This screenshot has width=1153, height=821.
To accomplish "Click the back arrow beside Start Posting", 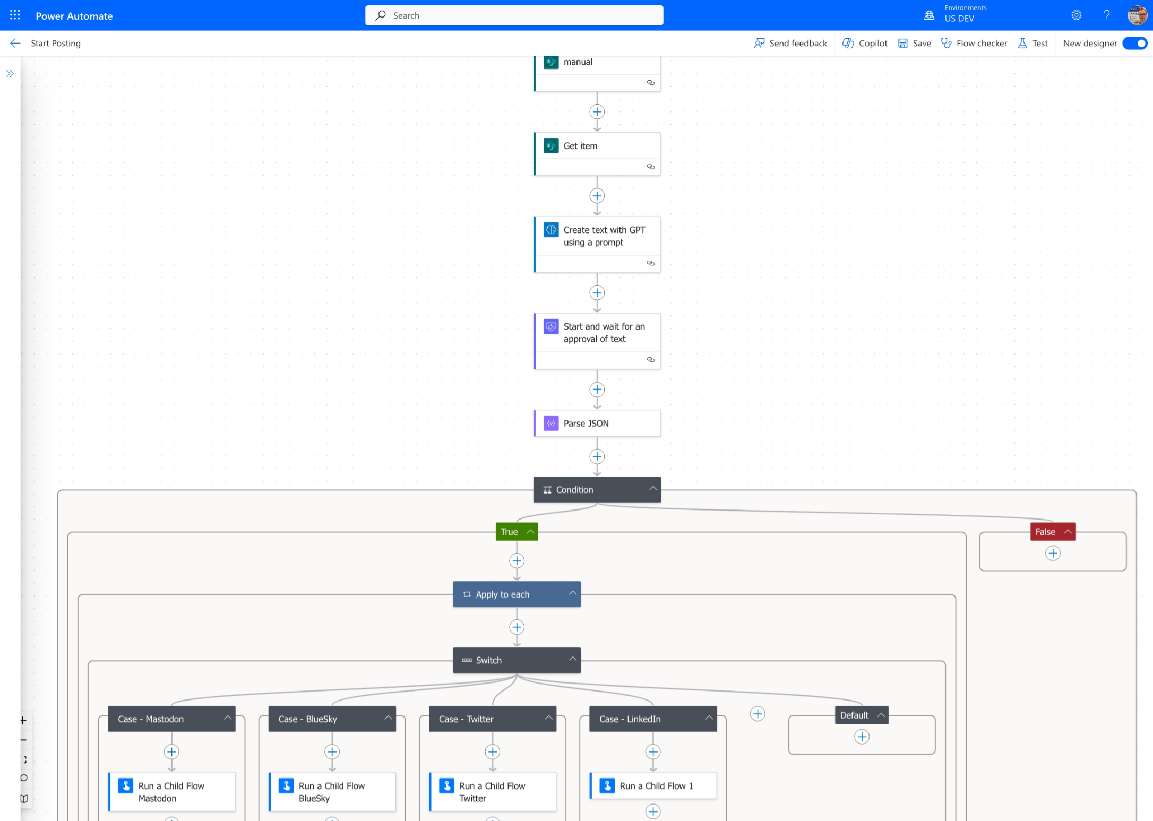I will [15, 44].
